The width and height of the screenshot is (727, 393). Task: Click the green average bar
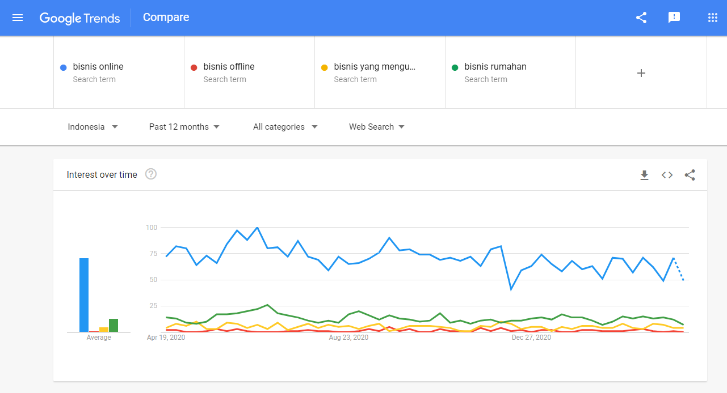[x=114, y=325]
